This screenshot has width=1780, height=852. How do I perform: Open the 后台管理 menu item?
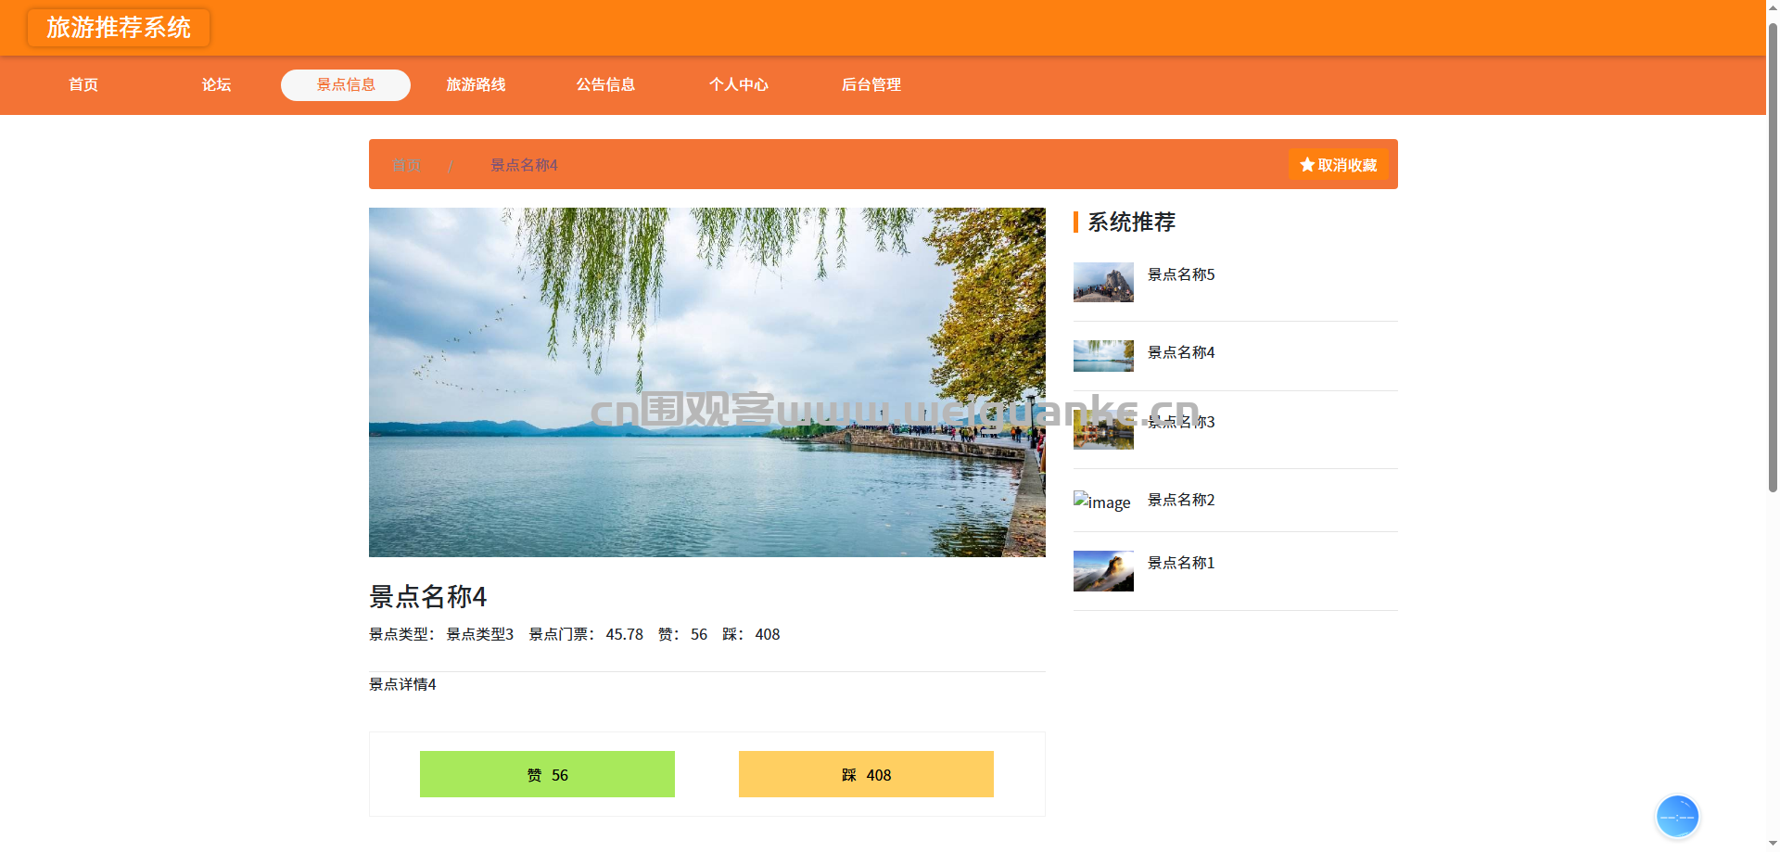tap(871, 85)
